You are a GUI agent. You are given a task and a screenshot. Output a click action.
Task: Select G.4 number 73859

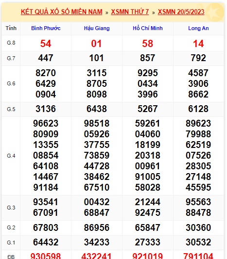[x=97, y=155]
